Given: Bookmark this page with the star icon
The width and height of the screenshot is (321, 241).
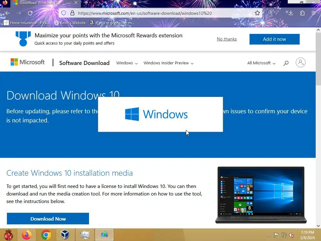Looking at the screenshot, I should (257, 13).
